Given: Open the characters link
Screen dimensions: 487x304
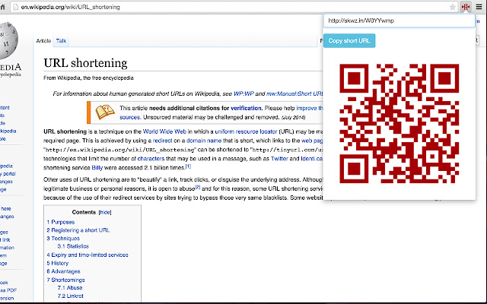Looking at the screenshot, I should pyautogui.click(x=151, y=159).
